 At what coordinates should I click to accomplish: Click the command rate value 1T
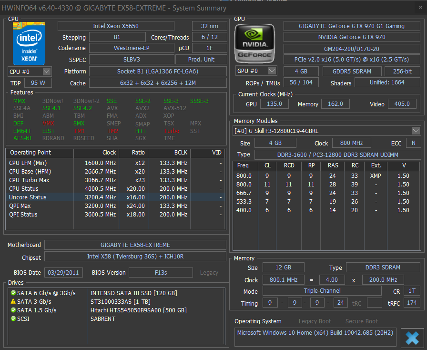(412, 291)
